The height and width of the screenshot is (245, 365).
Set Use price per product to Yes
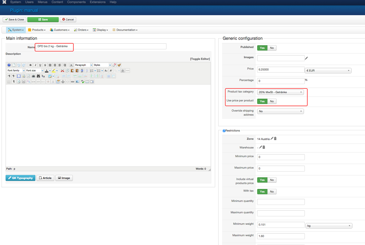[262, 101]
